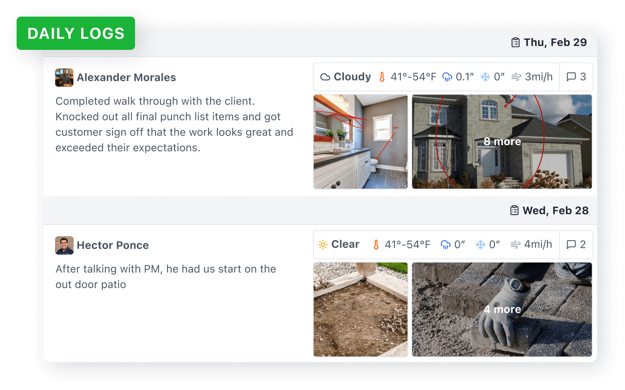This screenshot has width=625, height=390.
Task: Click the cloudy weather icon on Feb 29 log
Action: (325, 77)
